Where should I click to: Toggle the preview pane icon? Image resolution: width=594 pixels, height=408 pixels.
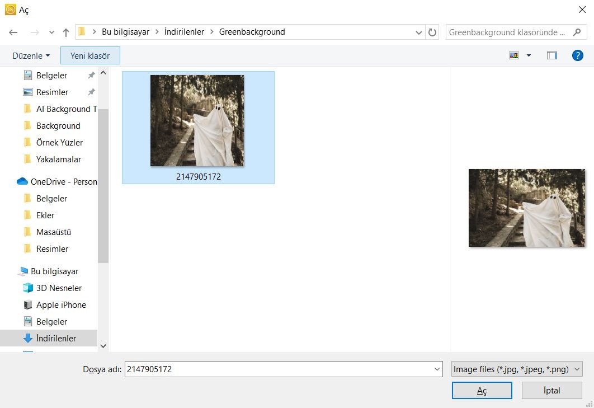552,55
